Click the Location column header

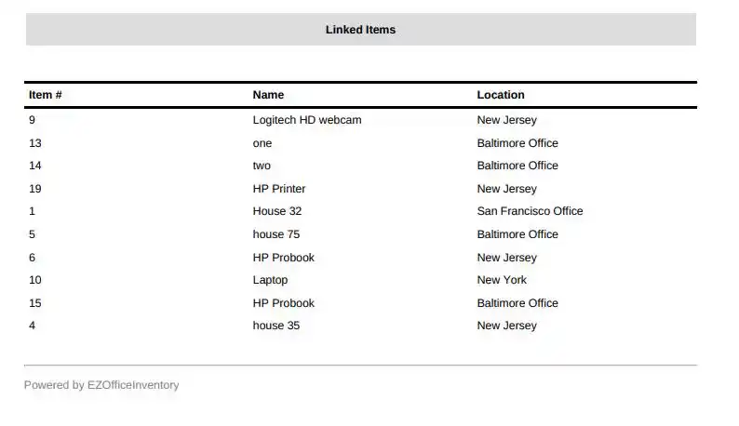(501, 95)
